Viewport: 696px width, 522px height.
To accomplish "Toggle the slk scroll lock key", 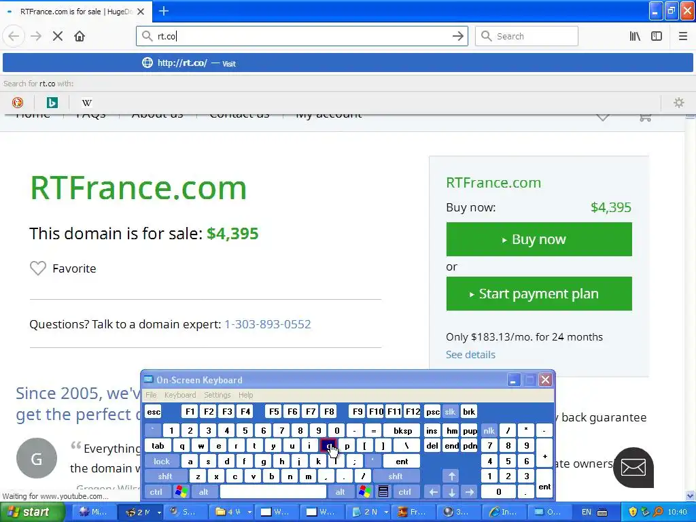I will tap(450, 411).
